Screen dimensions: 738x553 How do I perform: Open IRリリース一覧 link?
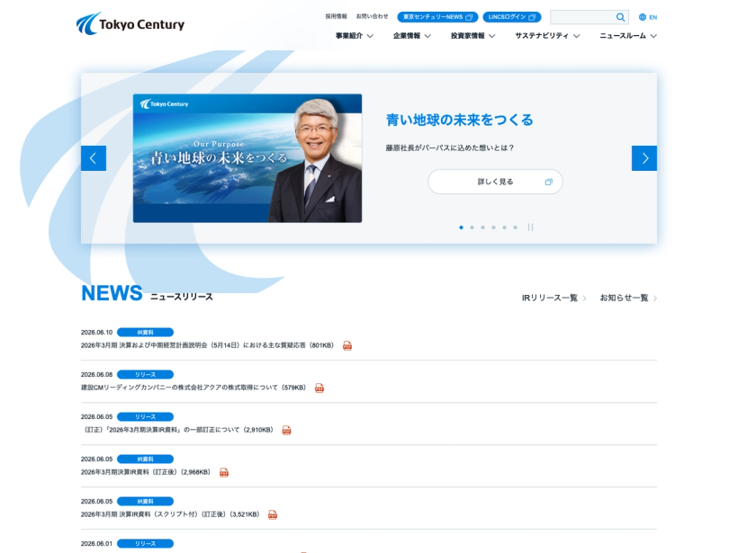point(554,299)
